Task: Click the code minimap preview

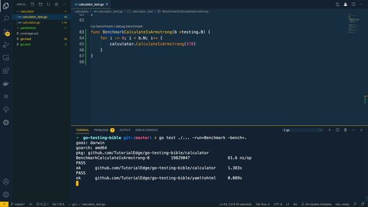Action: coord(354,24)
